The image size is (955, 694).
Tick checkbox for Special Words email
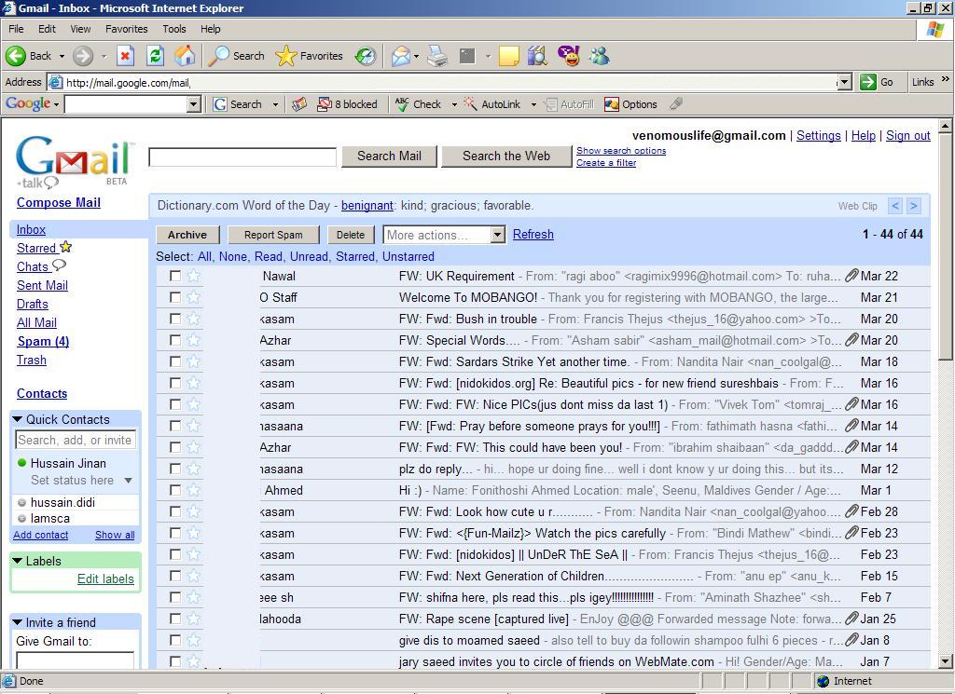(175, 340)
